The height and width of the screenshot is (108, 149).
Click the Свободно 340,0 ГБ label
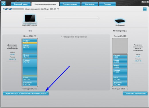coord(120,89)
